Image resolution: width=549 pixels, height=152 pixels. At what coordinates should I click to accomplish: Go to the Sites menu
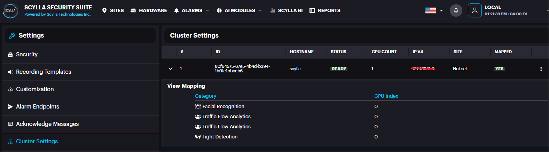pos(113,10)
